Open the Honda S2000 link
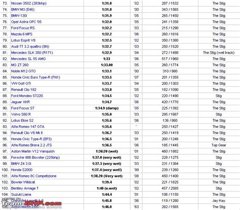The height and width of the screenshot is (210, 240). [x=22, y=170]
